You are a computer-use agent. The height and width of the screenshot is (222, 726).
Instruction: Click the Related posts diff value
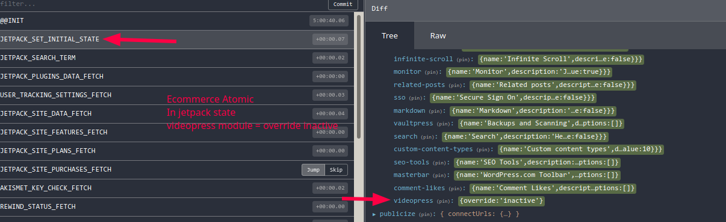point(553,85)
